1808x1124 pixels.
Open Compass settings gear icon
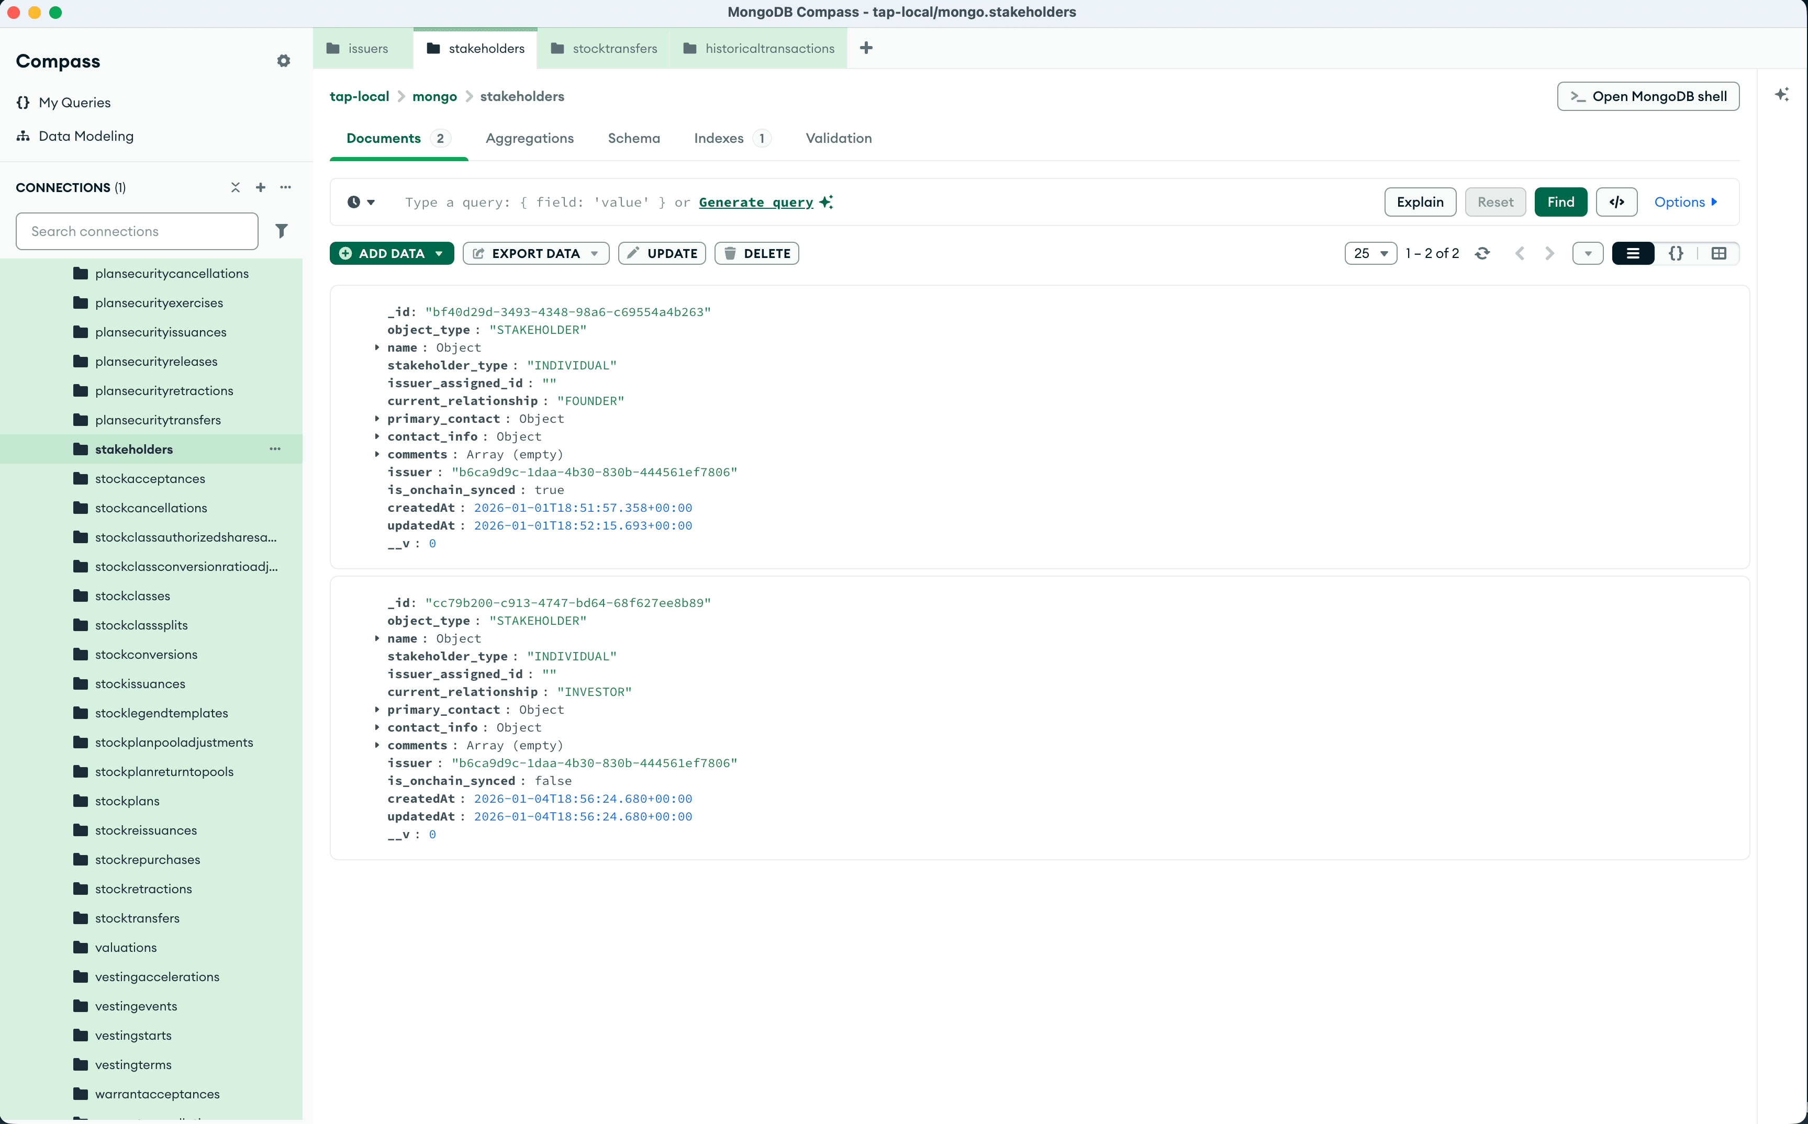coord(283,61)
